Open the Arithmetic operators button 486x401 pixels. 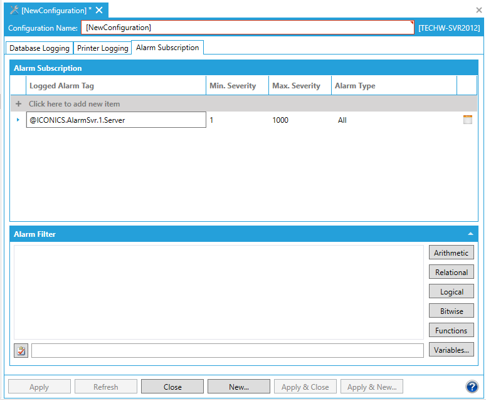(x=451, y=253)
